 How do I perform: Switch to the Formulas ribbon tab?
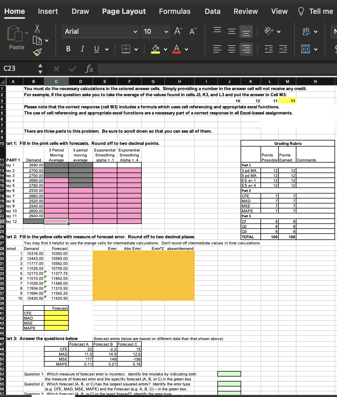click(x=175, y=11)
